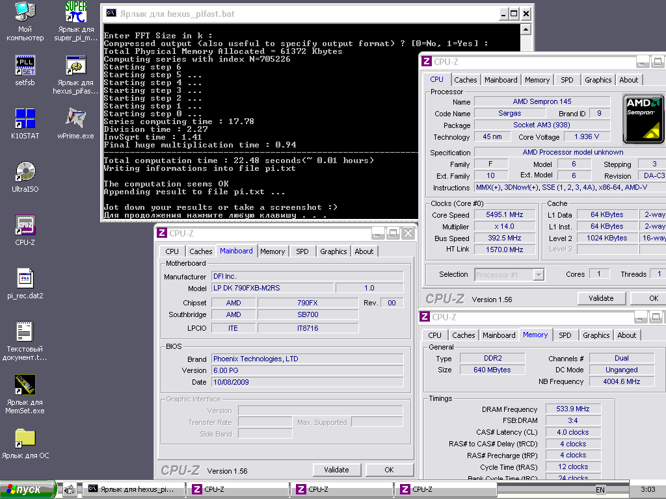
Task: Click OK in the processor CPU-Z window
Action: click(x=650, y=298)
